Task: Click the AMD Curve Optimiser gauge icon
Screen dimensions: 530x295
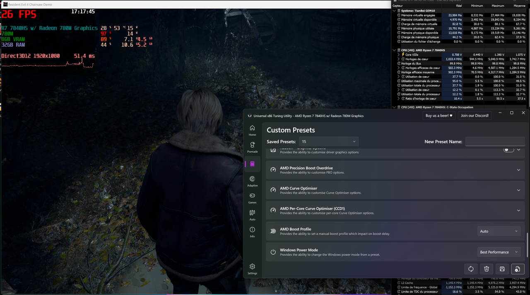Action: coord(273,190)
